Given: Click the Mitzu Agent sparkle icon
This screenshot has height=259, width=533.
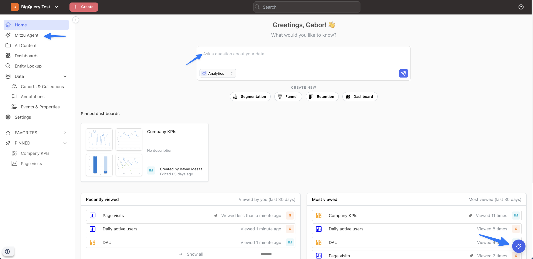Looking at the screenshot, I should 8,35.
